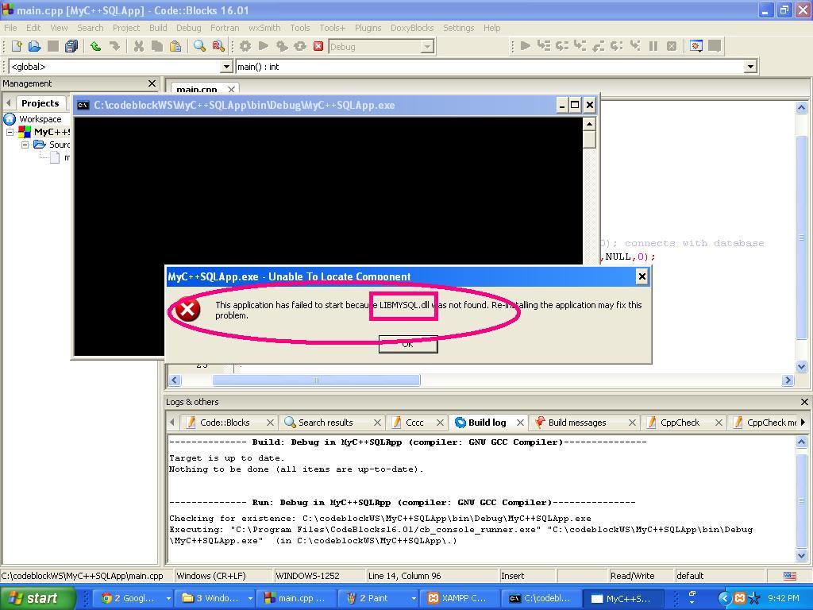813x610 pixels.
Task: Open the build target dropdown showing Debug
Action: click(x=429, y=46)
